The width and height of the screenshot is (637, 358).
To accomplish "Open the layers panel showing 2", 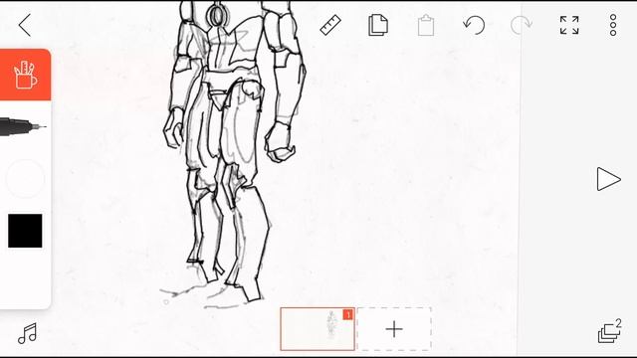I will click(610, 331).
